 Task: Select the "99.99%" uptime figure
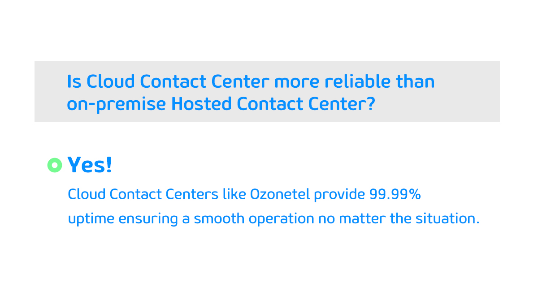click(x=395, y=194)
